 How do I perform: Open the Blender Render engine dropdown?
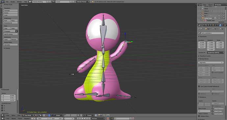tap(83, 2)
